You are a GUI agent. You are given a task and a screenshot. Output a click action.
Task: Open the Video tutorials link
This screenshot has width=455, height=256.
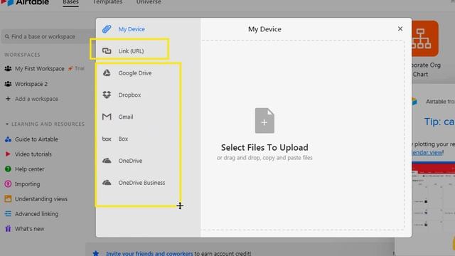(x=33, y=154)
